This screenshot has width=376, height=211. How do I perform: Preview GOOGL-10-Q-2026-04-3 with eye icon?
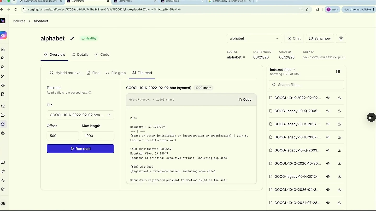pyautogui.click(x=328, y=190)
